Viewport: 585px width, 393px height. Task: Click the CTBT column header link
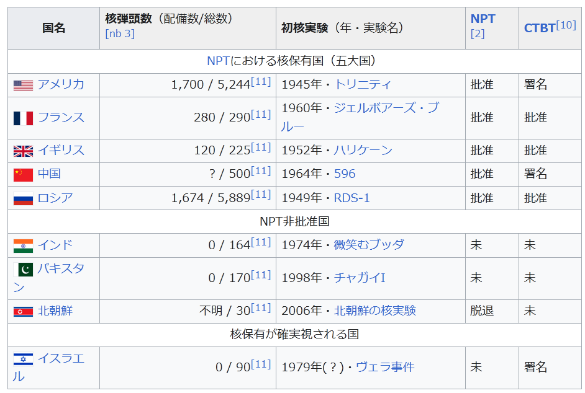[x=539, y=28]
